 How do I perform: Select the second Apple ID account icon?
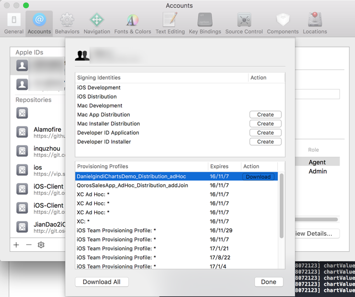[x=22, y=84]
